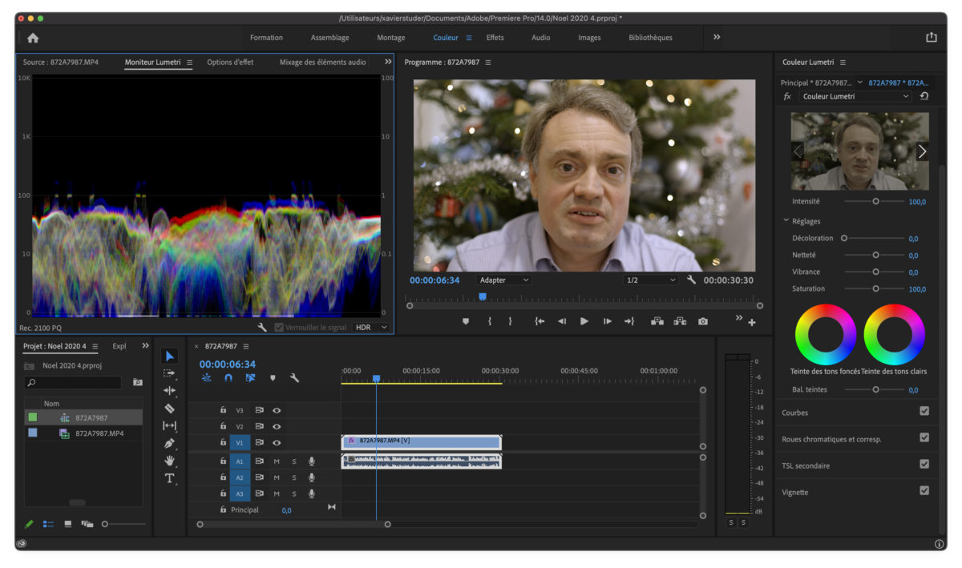Viewport: 962px width, 568px height.
Task: Open Program monitor panel menu
Action: click(x=488, y=62)
